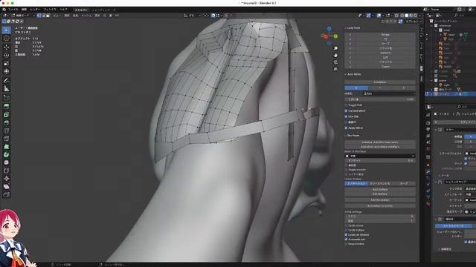Click the viewport zoom magnifier icon
Viewport: 476px width, 267px height.
335,48
